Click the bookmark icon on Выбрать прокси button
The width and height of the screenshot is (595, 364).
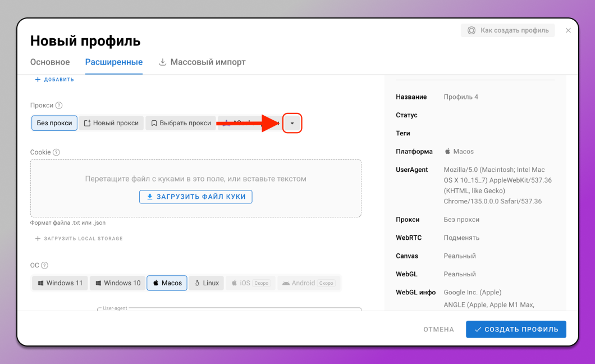click(153, 122)
